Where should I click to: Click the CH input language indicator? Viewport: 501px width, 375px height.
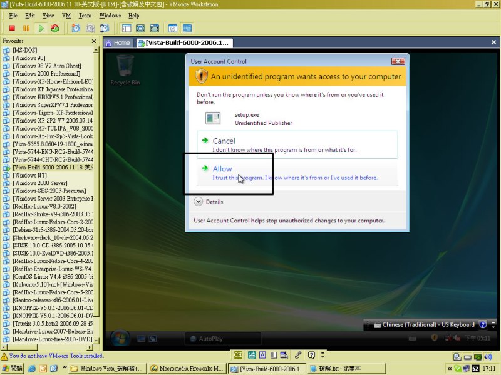pos(238,355)
